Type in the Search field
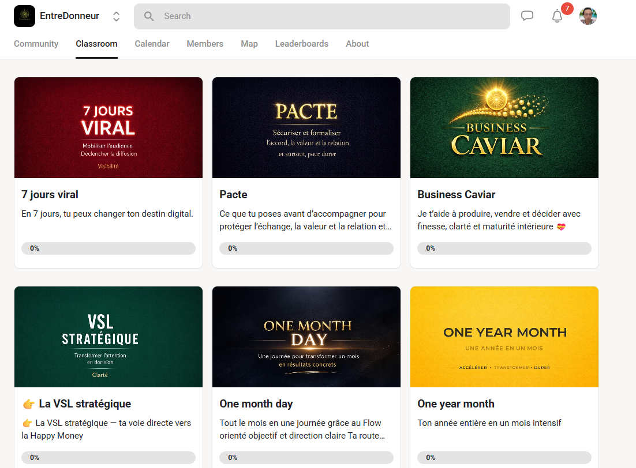This screenshot has height=468, width=636. tap(329, 16)
